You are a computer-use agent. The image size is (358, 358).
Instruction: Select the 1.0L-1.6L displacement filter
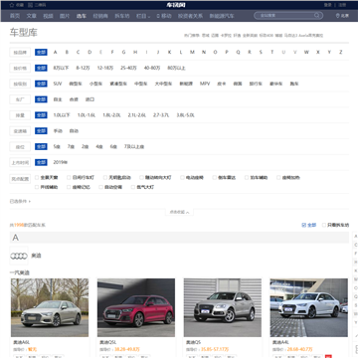(87, 115)
